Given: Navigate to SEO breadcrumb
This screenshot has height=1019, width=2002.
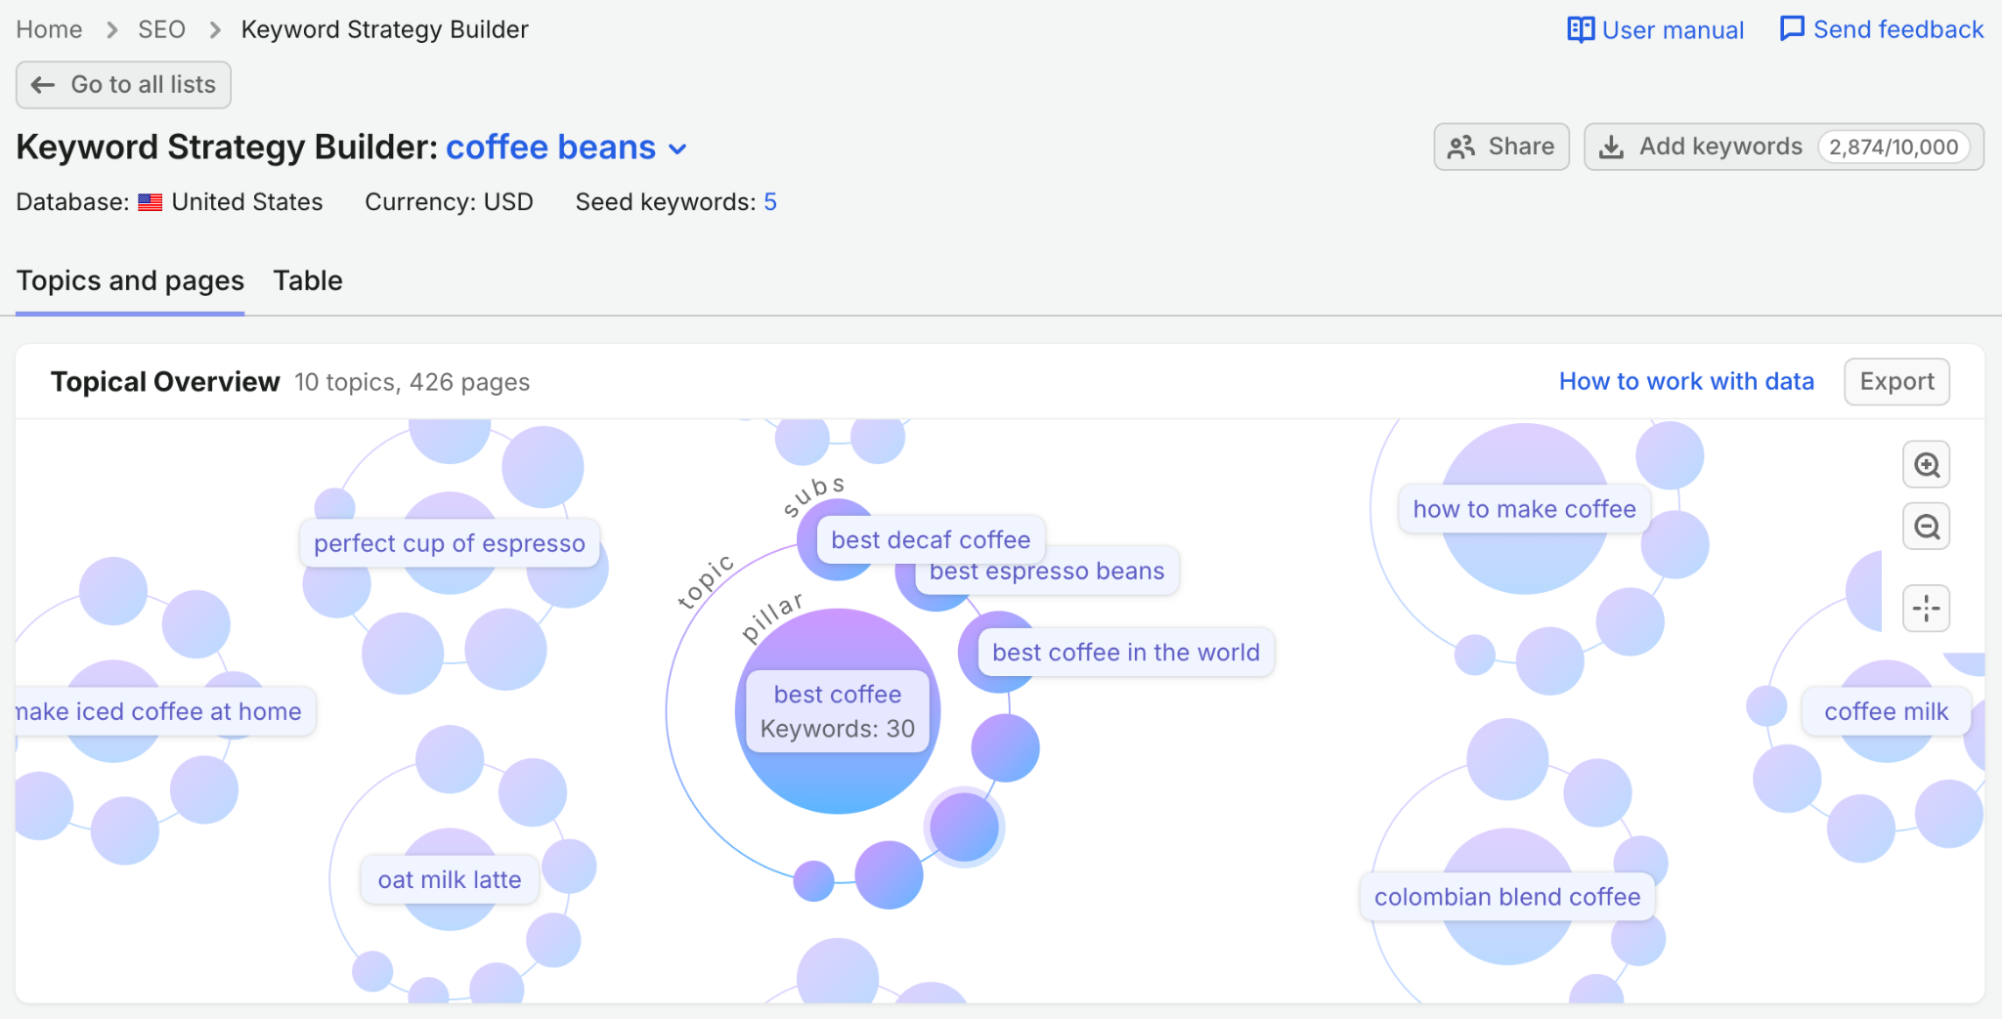Looking at the screenshot, I should click(161, 29).
